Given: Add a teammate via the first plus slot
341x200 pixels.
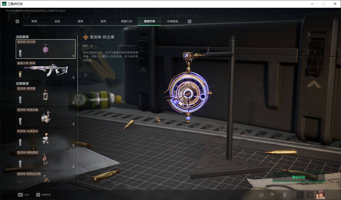Looking at the screenshot, I should click(300, 195).
